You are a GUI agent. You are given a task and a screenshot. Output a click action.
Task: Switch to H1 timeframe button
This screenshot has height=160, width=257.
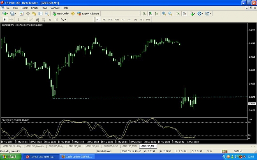pyautogui.click(x=123, y=20)
